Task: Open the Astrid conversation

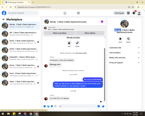Action: 20,50
